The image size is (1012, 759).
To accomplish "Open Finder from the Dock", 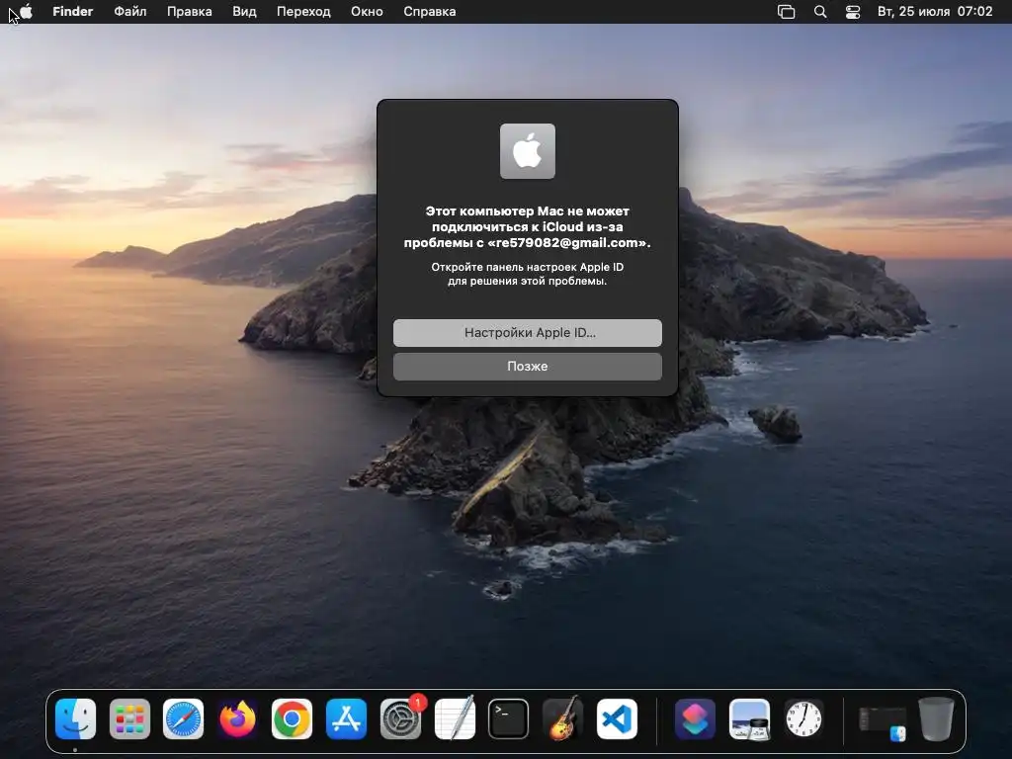I will click(x=75, y=718).
